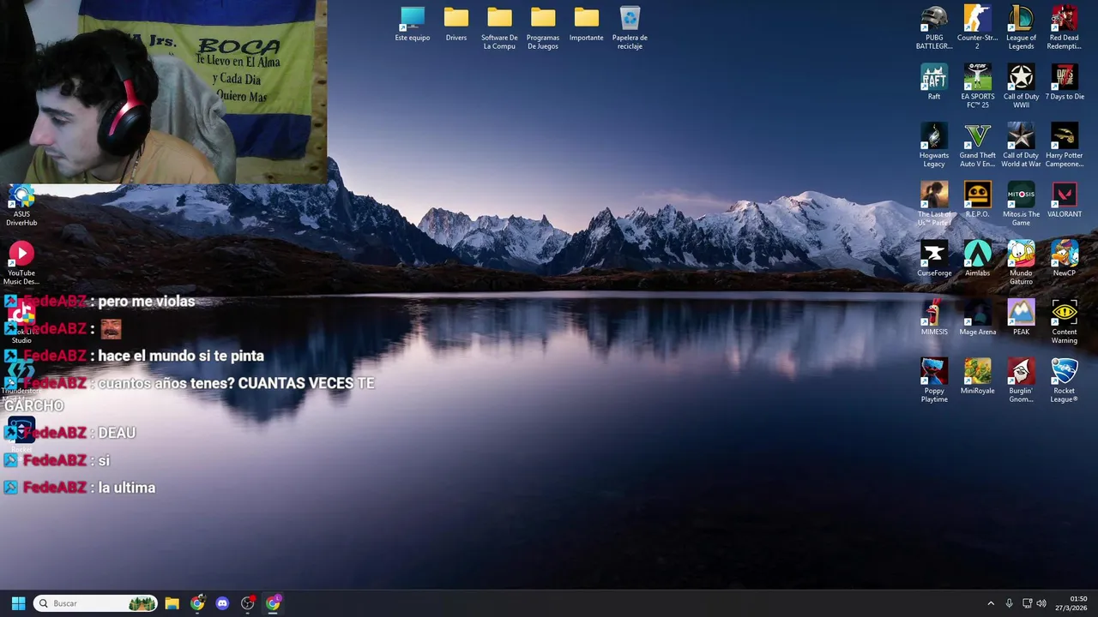
Task: Select the Poppy Playtime icon
Action: tap(934, 380)
